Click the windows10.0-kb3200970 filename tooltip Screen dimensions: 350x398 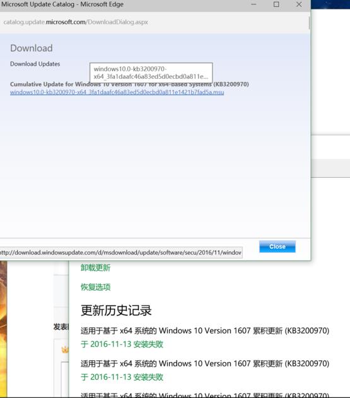(x=151, y=73)
